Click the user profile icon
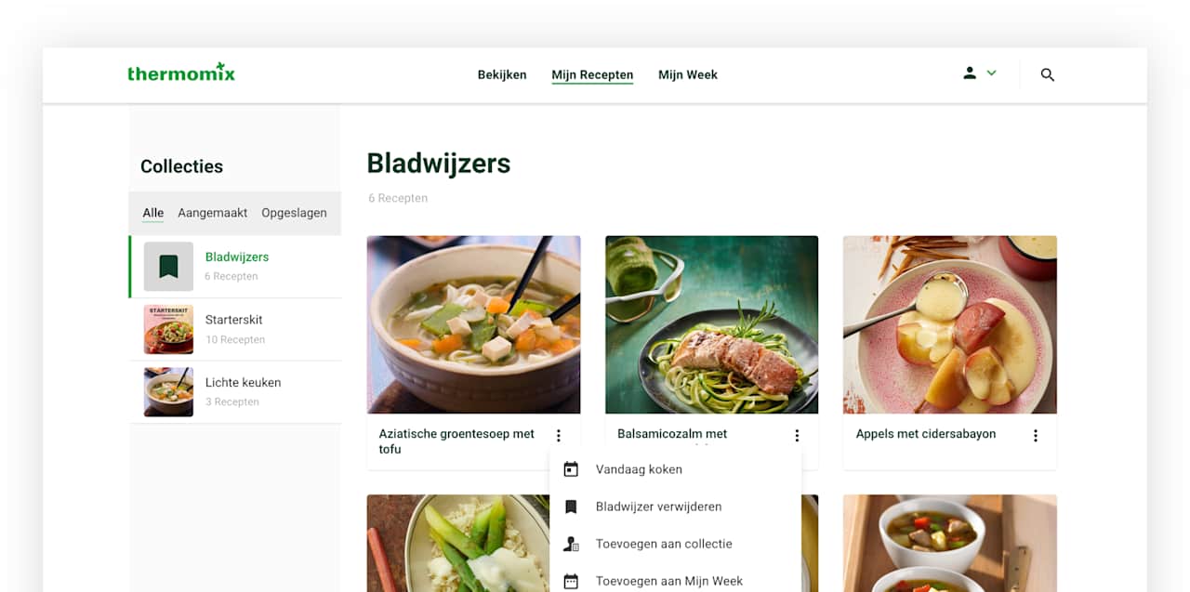 pos(970,72)
